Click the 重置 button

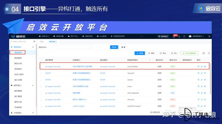click(x=123, y=47)
